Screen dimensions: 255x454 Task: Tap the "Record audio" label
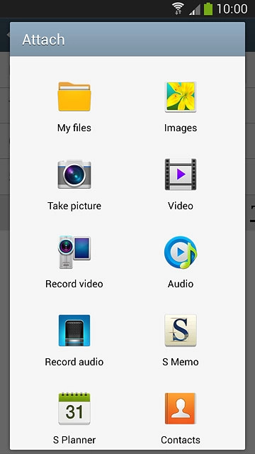pos(74,362)
